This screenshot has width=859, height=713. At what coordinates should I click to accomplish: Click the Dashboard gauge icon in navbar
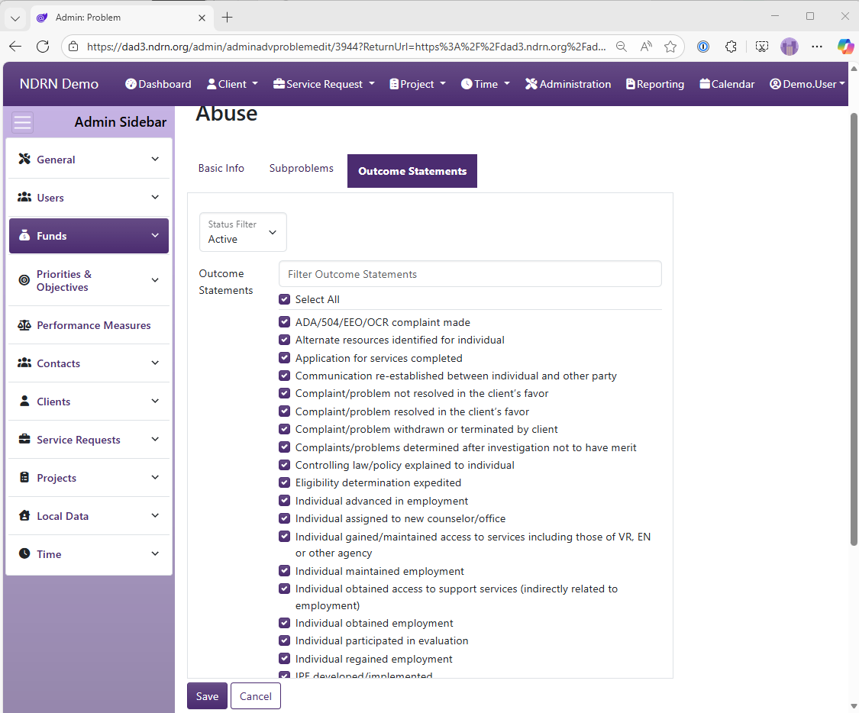[131, 84]
